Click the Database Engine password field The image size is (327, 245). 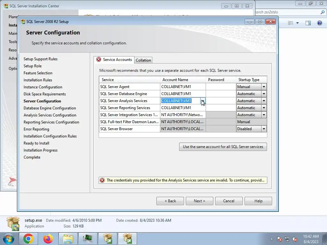point(221,94)
